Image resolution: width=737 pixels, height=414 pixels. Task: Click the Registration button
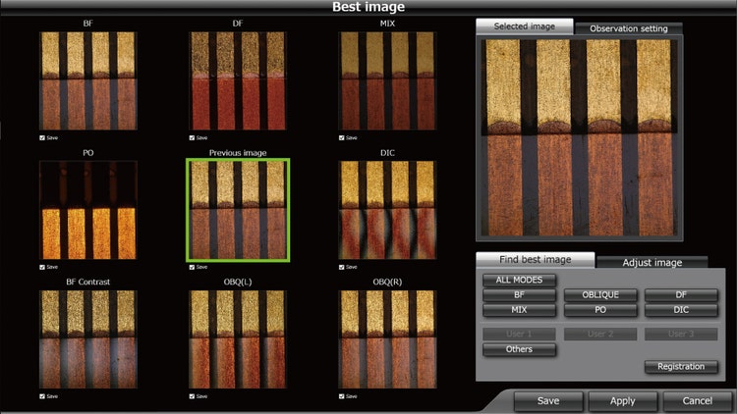tap(681, 366)
